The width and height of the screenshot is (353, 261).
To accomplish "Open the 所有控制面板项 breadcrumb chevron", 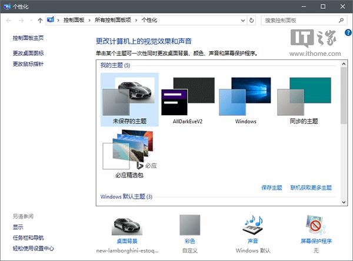I will click(137, 20).
